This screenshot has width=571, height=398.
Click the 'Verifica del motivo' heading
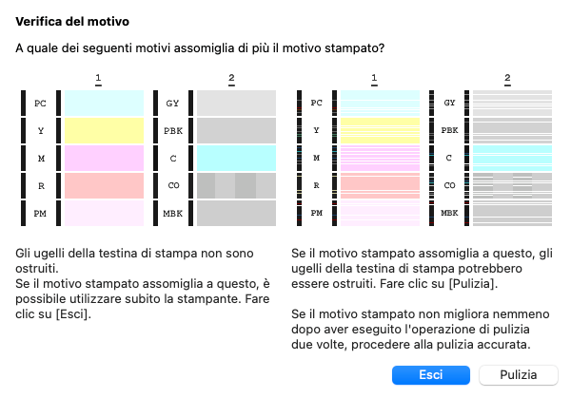62,21
